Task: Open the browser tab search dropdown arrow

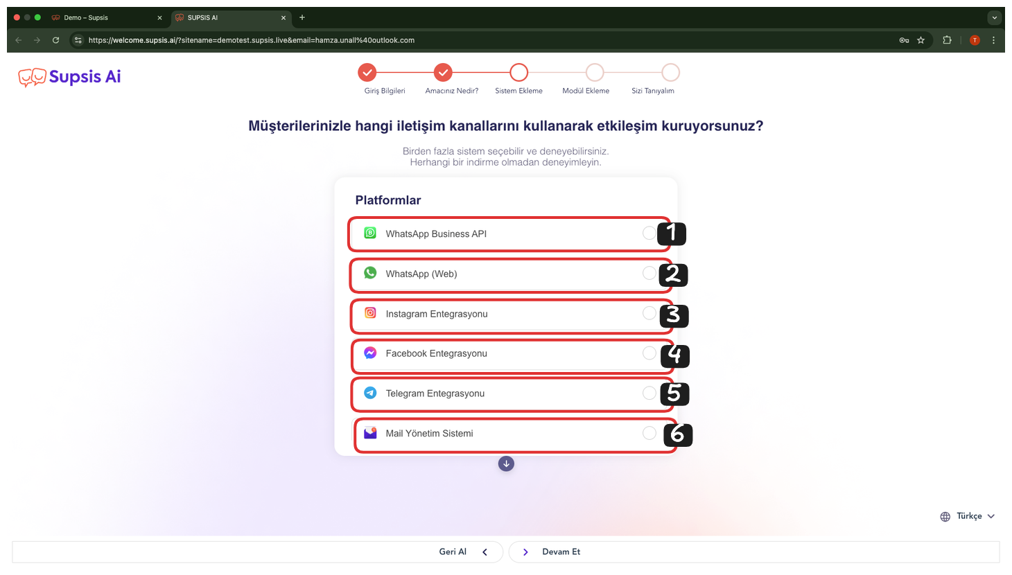Action: (x=995, y=17)
